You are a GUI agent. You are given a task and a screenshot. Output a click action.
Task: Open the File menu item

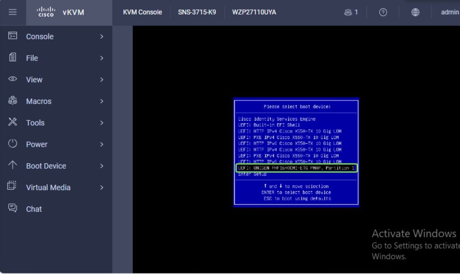click(x=56, y=58)
